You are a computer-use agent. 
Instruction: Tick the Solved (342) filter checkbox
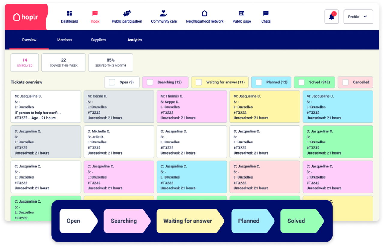point(301,82)
